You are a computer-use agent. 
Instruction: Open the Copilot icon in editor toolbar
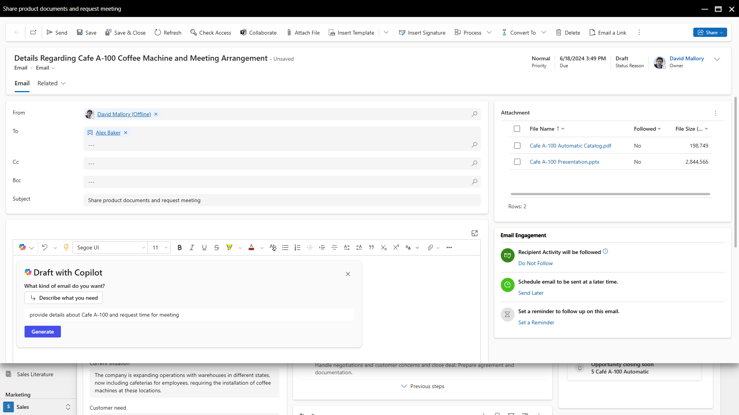click(22, 247)
